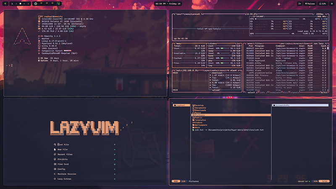
Task: Click the round app icon beside workspaces
Action: (x=36, y=4)
